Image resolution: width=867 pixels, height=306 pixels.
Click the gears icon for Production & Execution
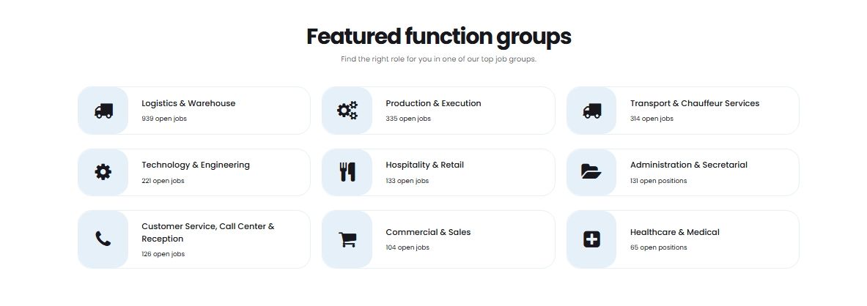coord(347,111)
